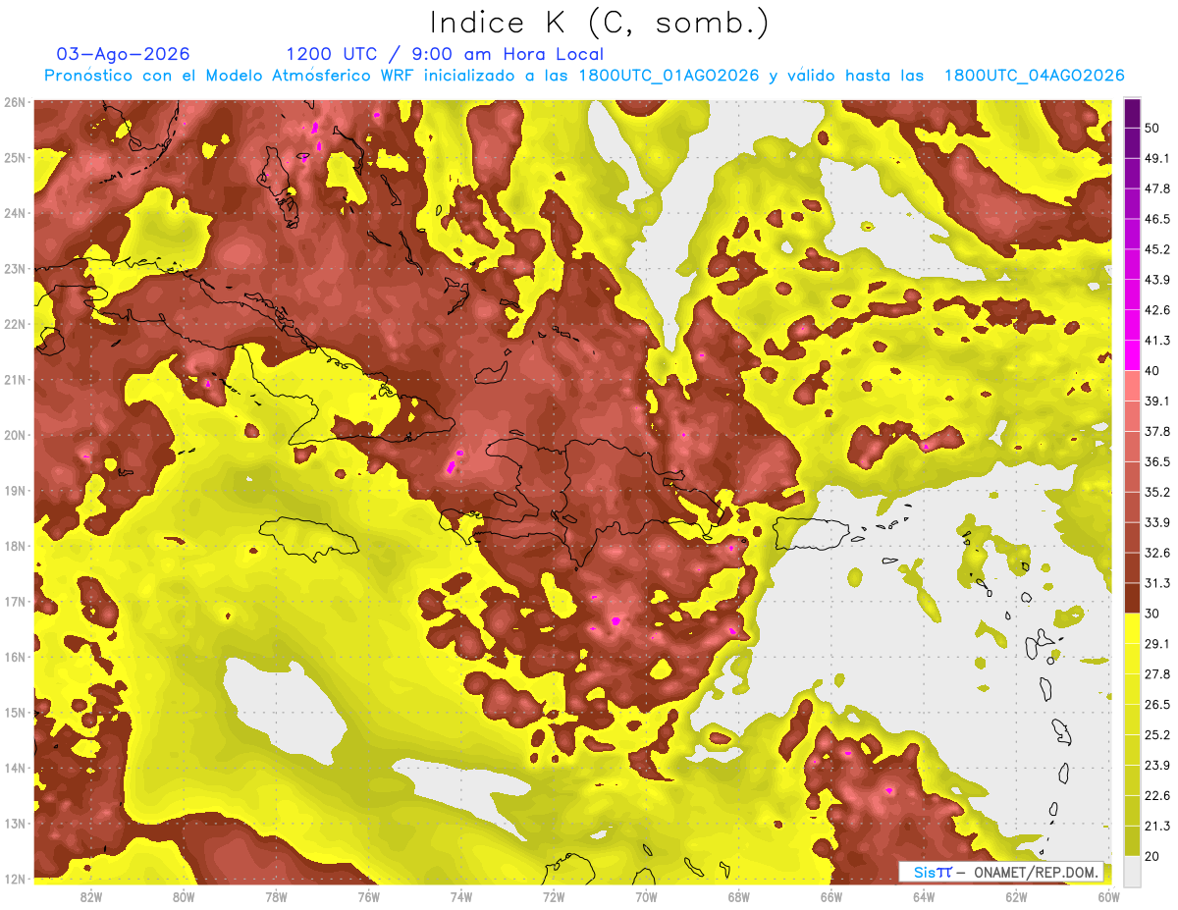Click the "ONAMET/REP.DOM." credit label
The width and height of the screenshot is (1178, 910).
pyautogui.click(x=1035, y=872)
